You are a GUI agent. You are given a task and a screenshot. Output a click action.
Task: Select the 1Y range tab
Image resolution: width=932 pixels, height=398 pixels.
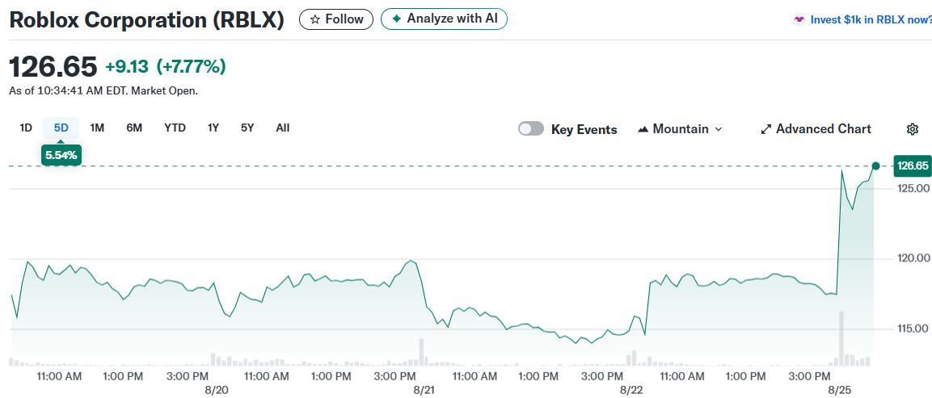pos(213,128)
